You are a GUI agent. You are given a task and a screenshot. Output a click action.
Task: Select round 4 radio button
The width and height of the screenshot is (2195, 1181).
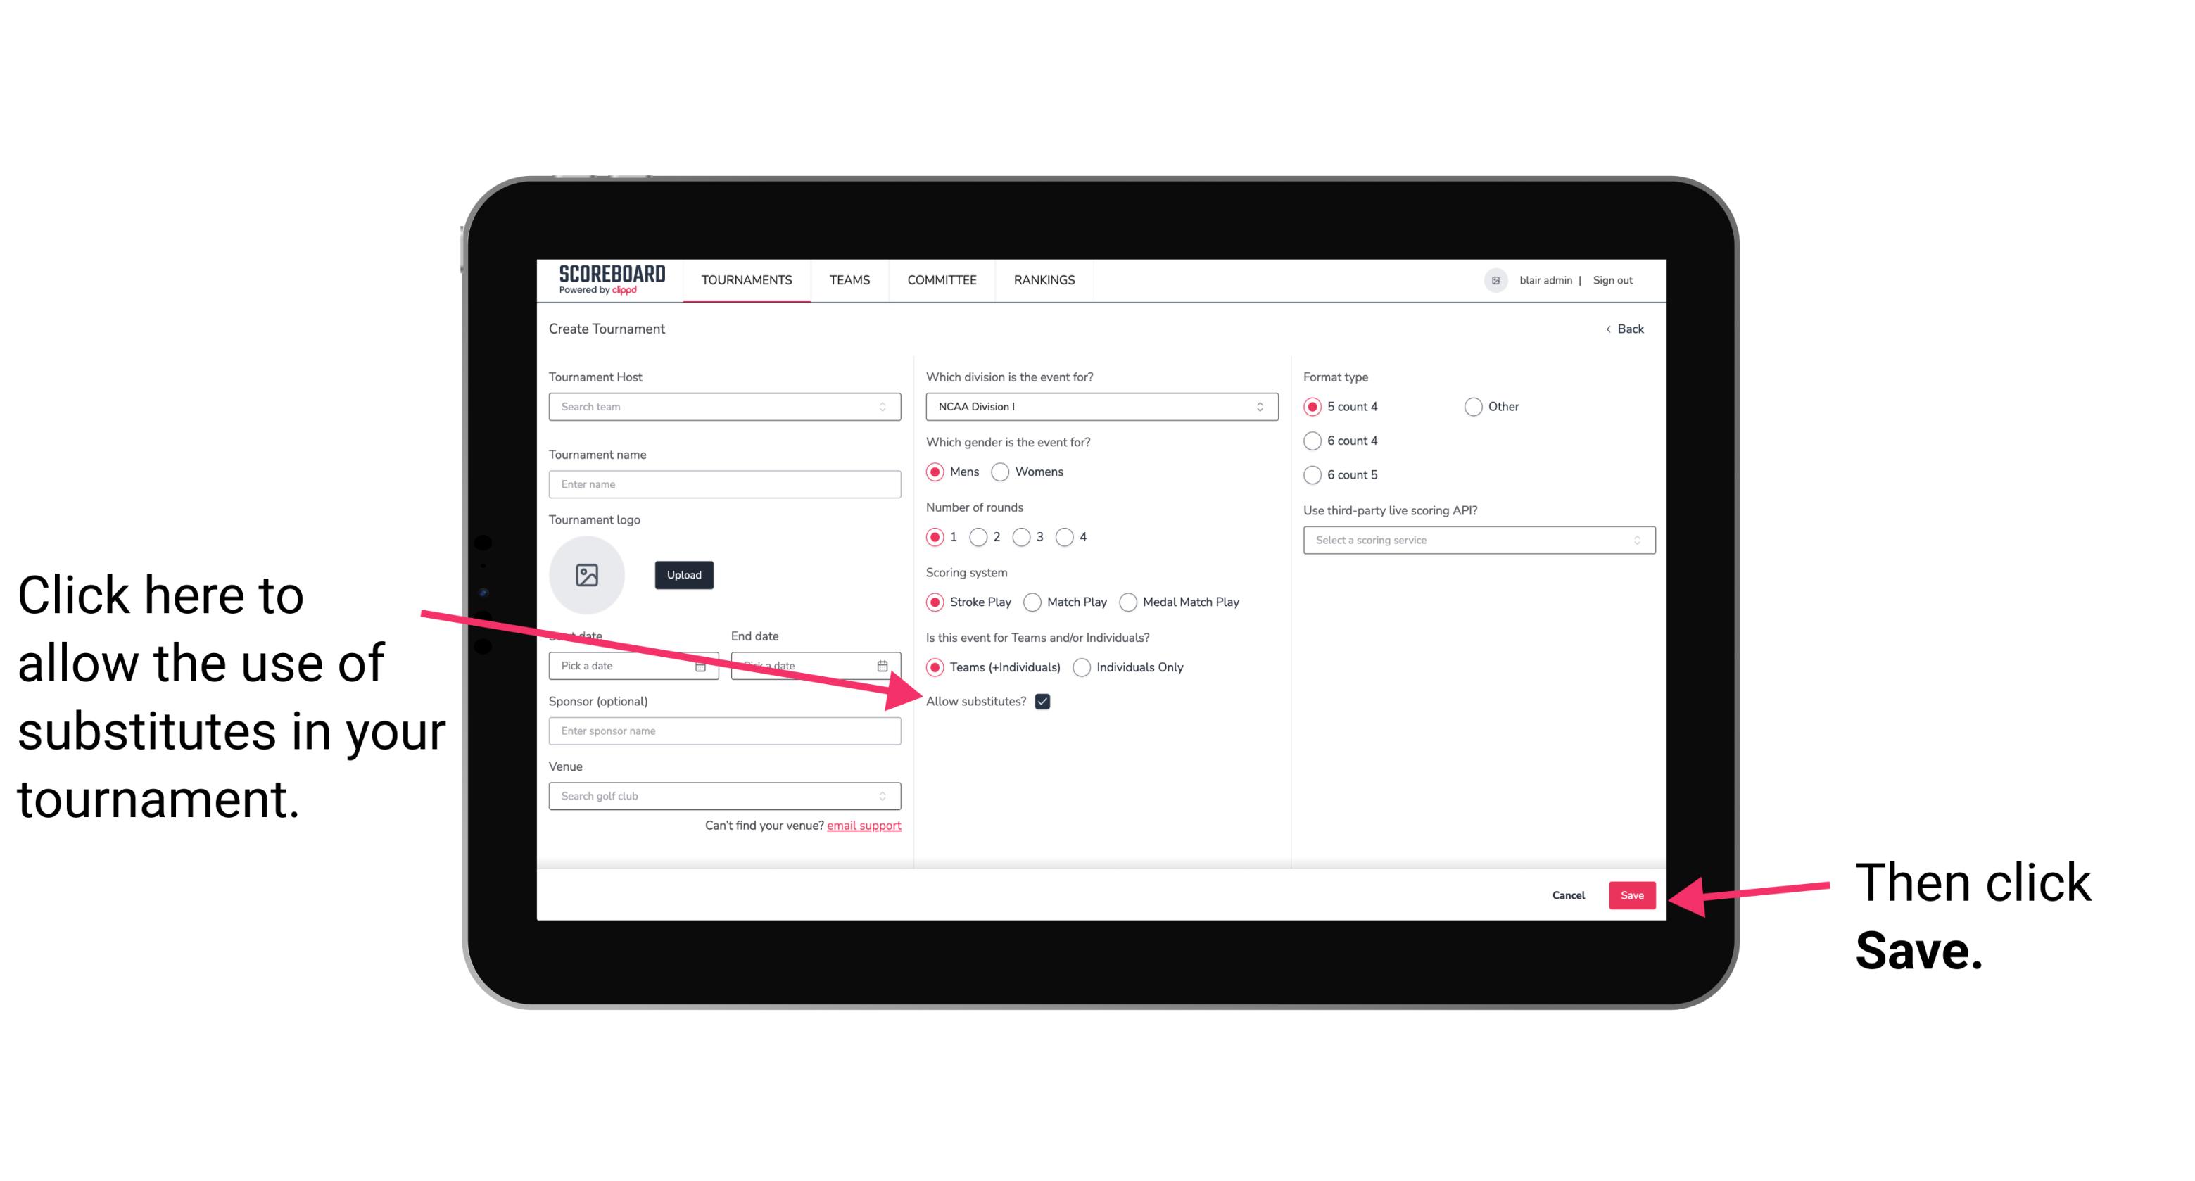coord(1065,537)
